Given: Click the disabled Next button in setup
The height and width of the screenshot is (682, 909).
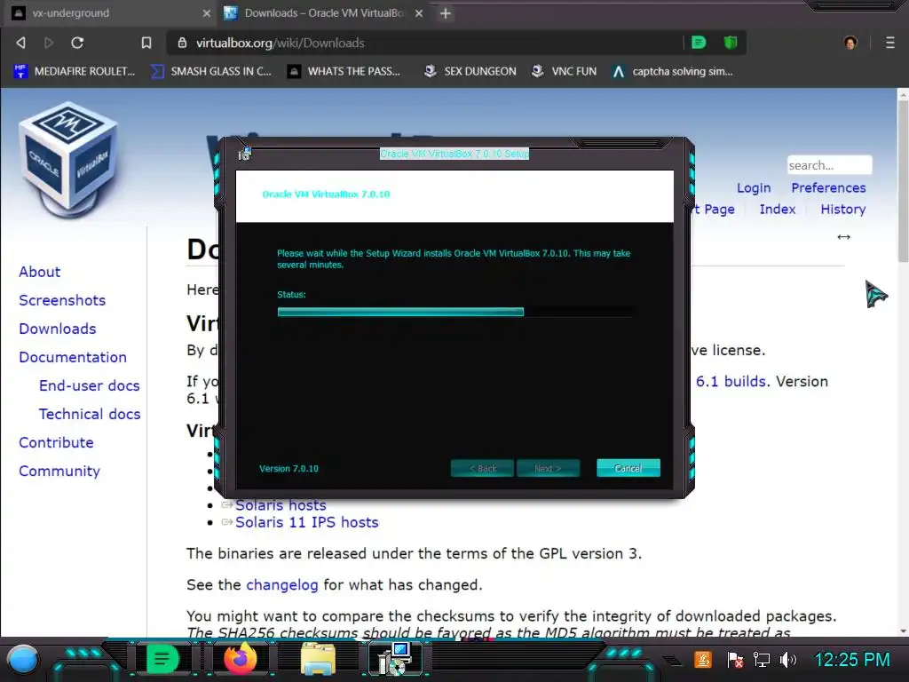Looking at the screenshot, I should tap(548, 468).
